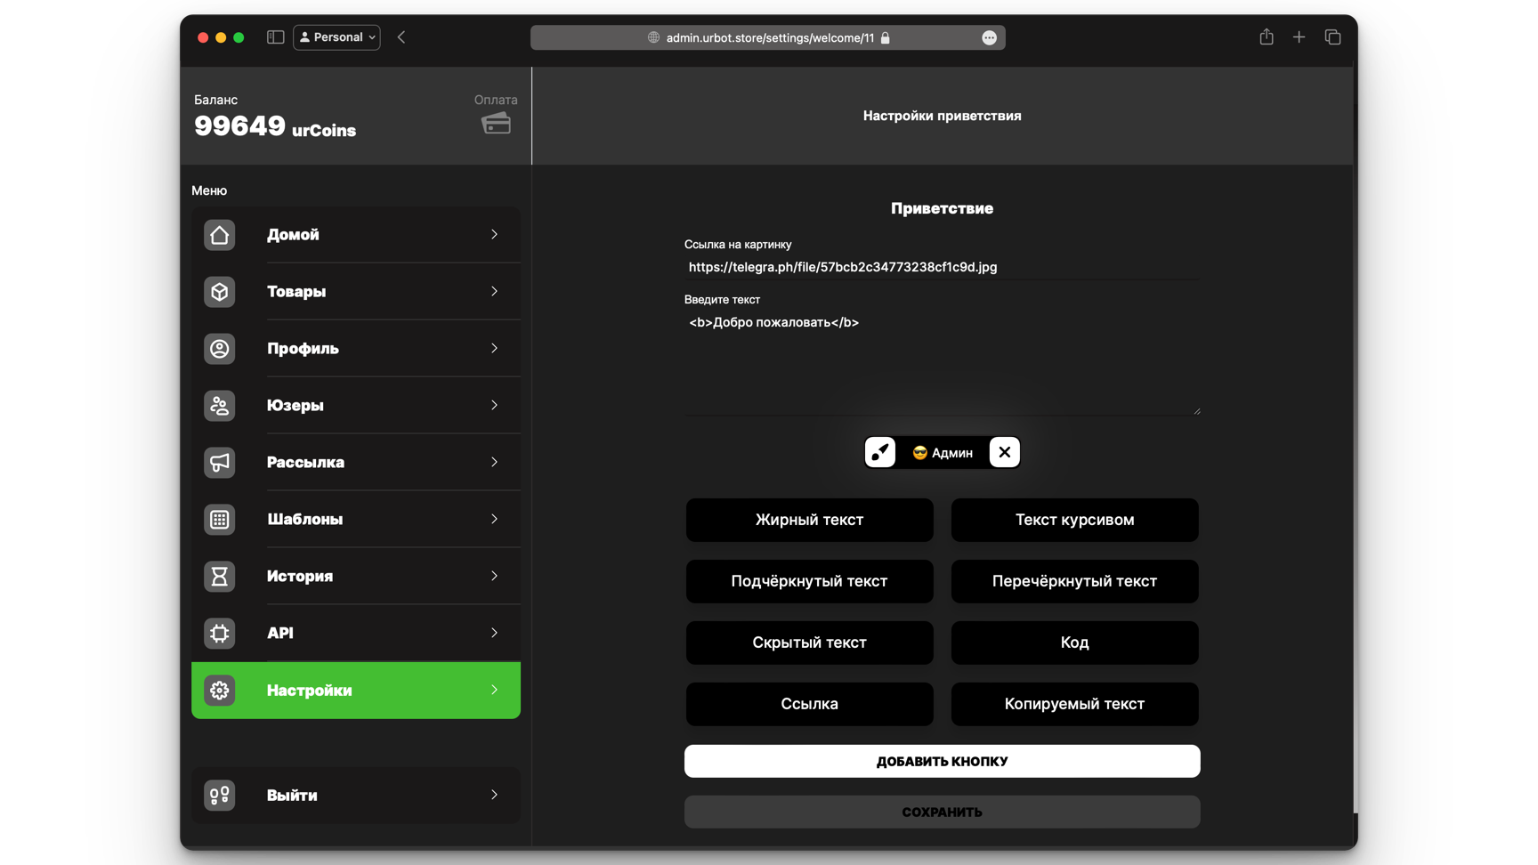
Task: Click the Ссылка на картинку URL field
Action: click(x=942, y=267)
